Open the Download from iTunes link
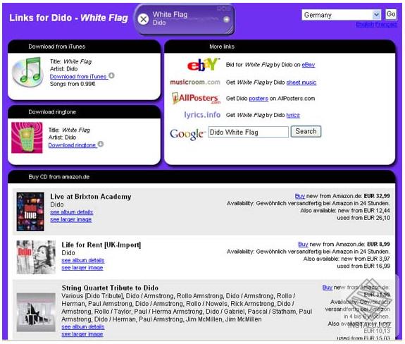Viewport: 405px width, 344px height. pyautogui.click(x=78, y=77)
